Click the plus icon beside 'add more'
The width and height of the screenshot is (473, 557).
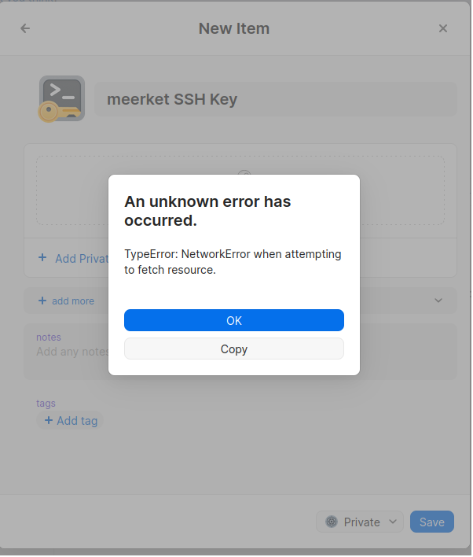[42, 301]
